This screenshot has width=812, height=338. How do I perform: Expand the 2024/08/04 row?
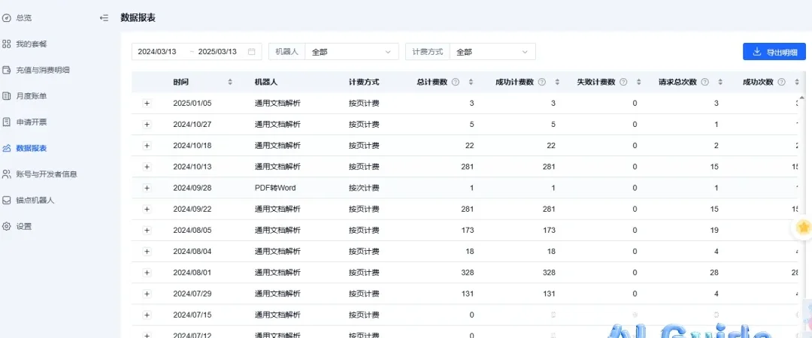click(147, 251)
